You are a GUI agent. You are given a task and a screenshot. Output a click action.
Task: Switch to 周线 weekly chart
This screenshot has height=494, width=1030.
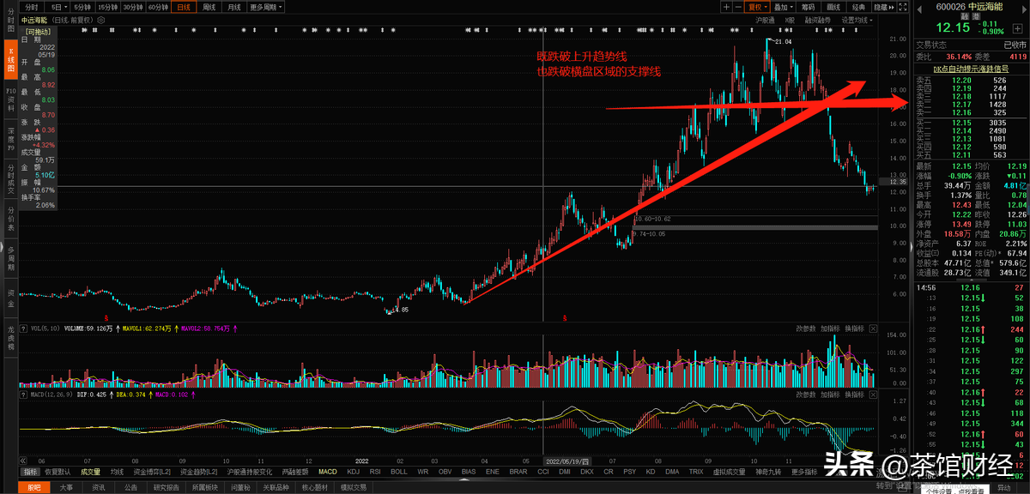point(209,7)
